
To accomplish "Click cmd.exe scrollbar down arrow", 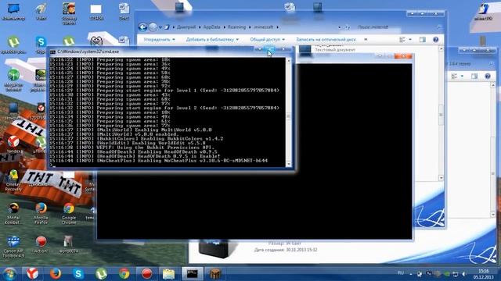I will pos(289,165).
